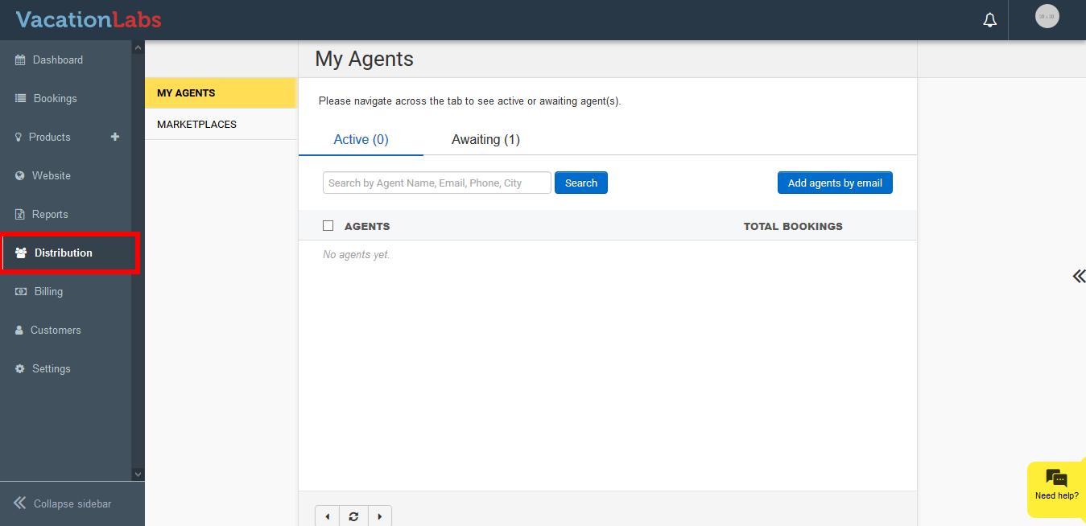Switch to the Awaiting (1) tab
1086x526 pixels.
(485, 139)
